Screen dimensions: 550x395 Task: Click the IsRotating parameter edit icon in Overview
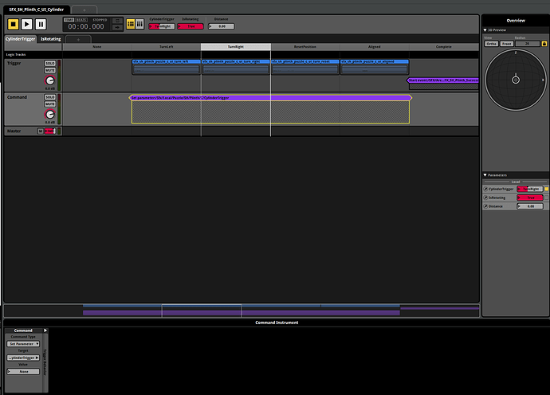pyautogui.click(x=485, y=197)
